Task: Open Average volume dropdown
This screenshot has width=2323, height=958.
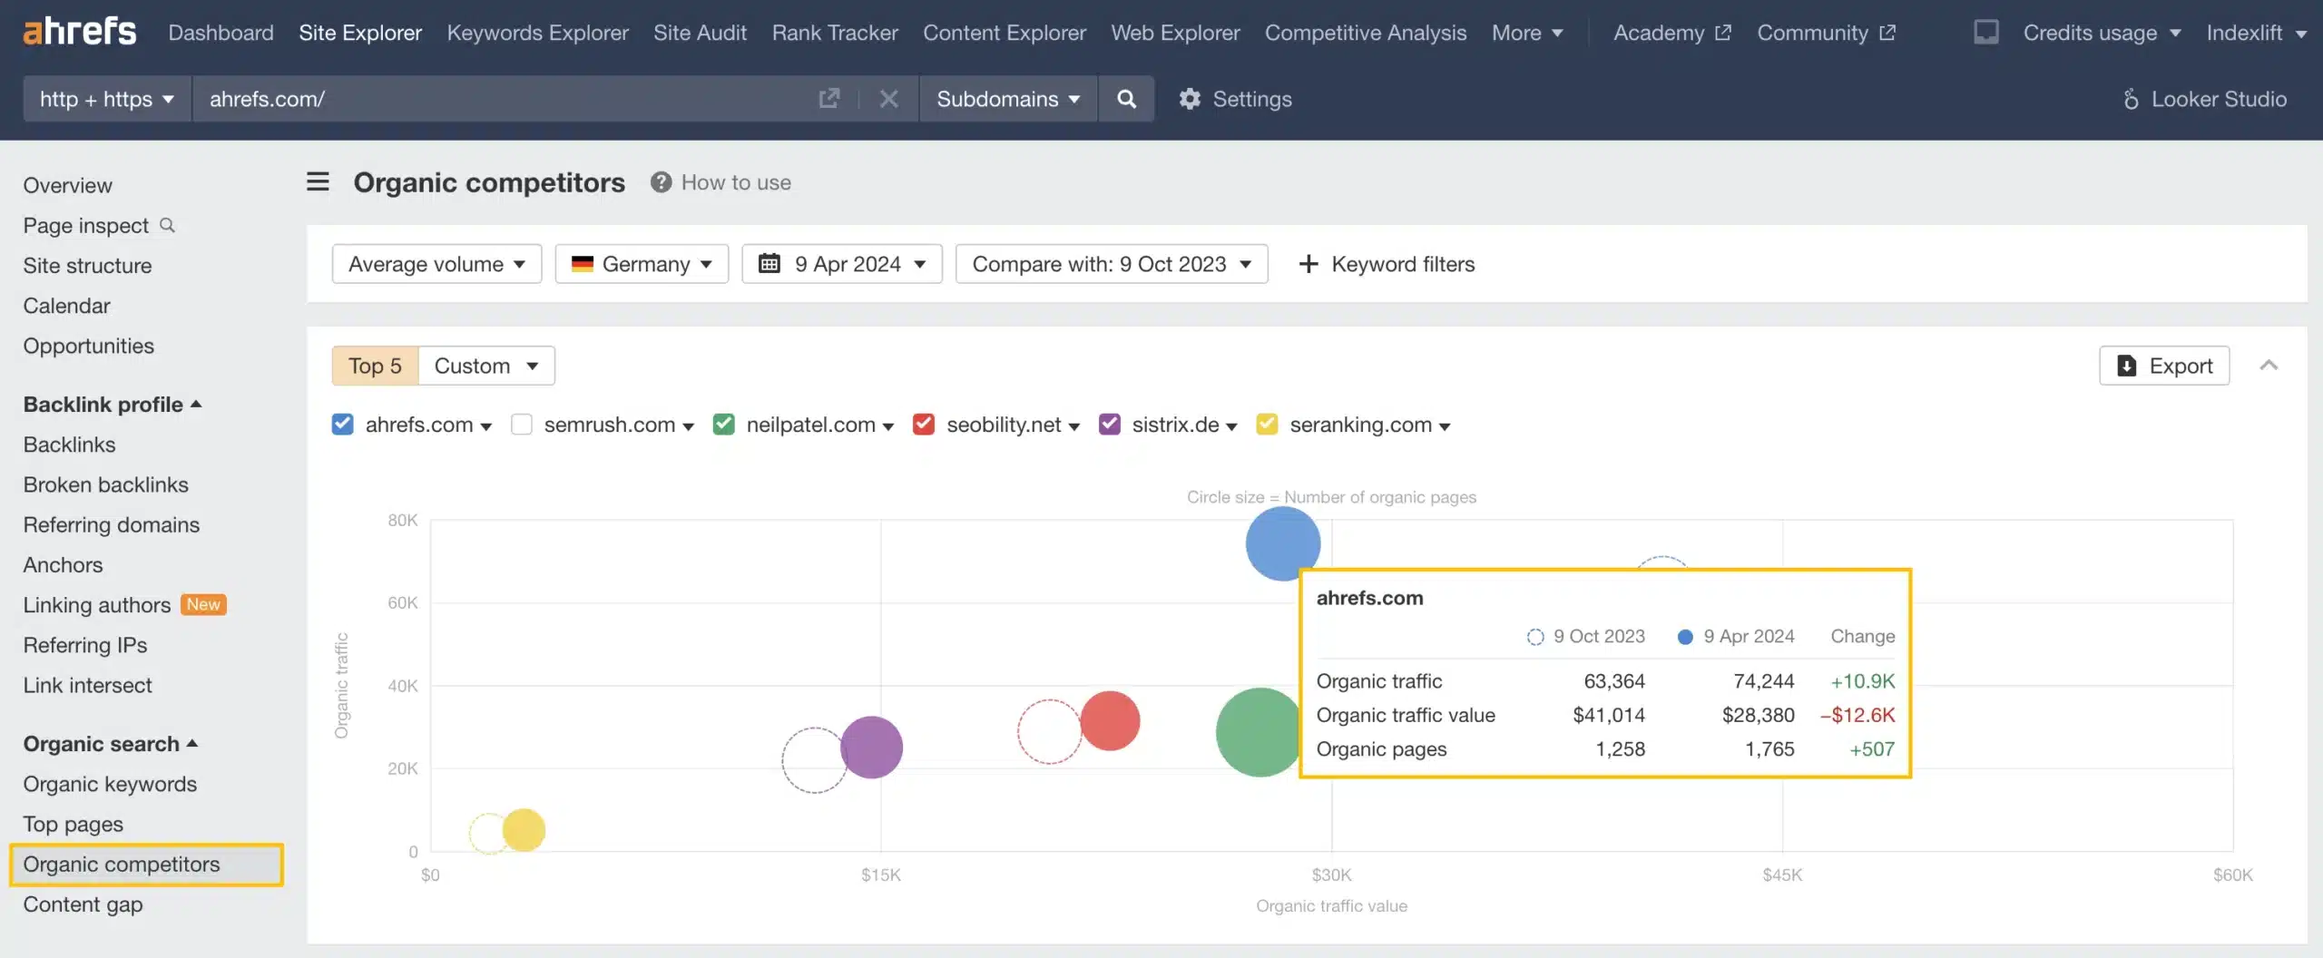Action: (x=436, y=263)
